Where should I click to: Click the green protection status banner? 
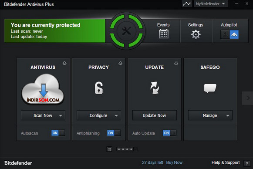[x=55, y=31]
